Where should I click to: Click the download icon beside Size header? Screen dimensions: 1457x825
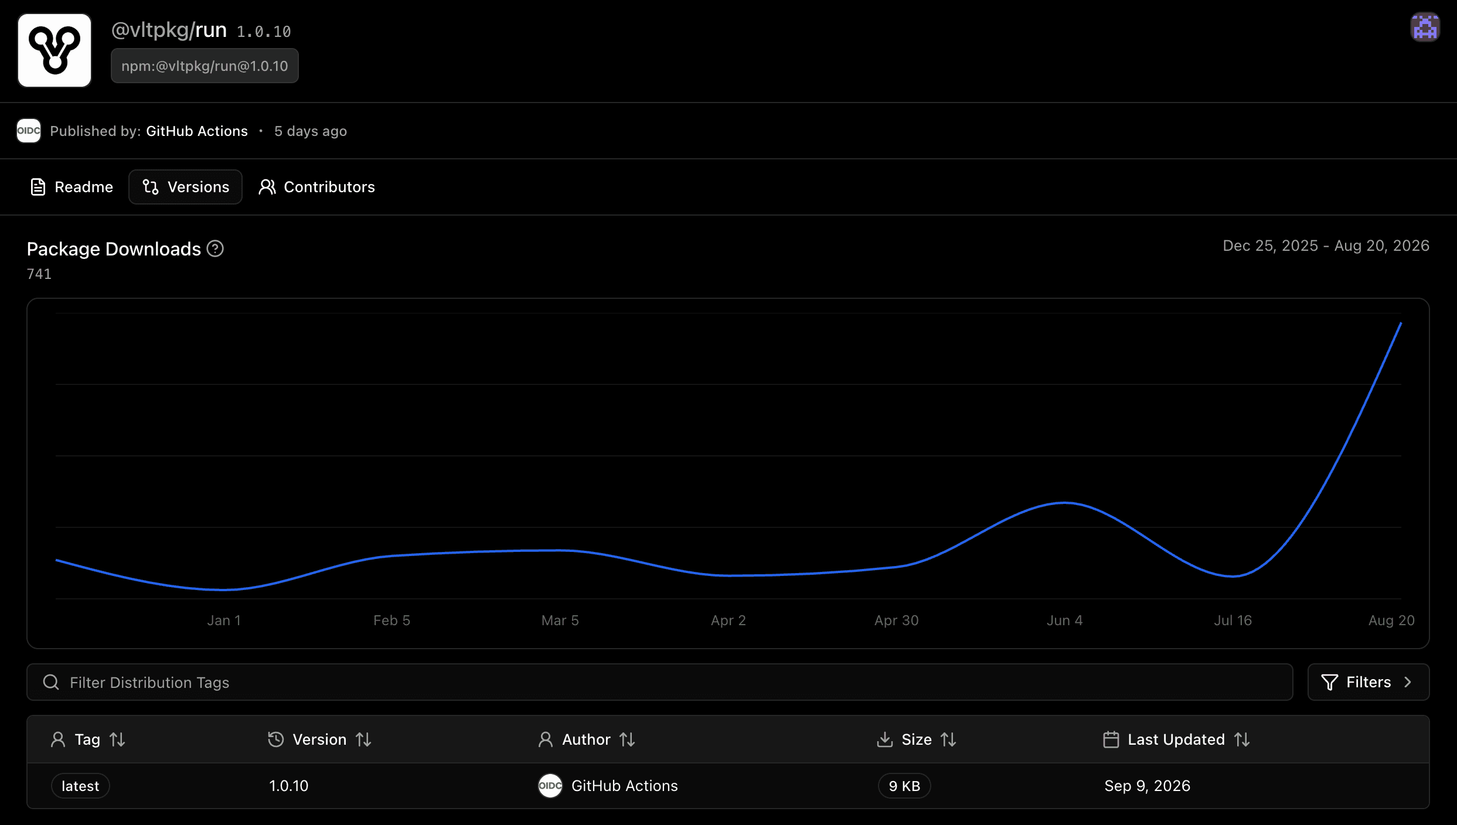coord(885,739)
